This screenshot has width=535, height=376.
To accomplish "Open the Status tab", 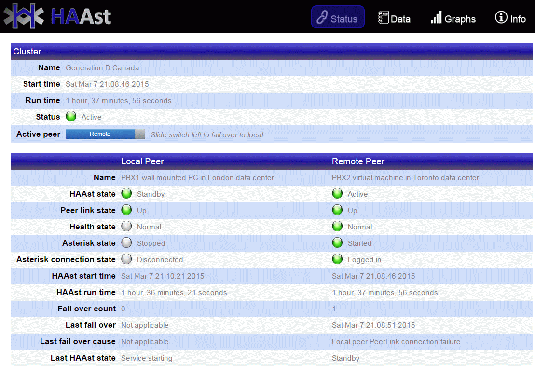I will click(x=337, y=18).
